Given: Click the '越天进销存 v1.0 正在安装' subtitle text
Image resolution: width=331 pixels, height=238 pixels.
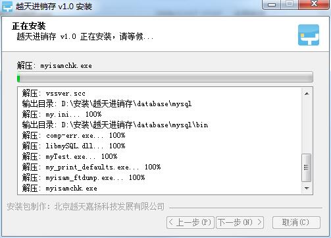Looking at the screenshot, I should tap(85, 36).
